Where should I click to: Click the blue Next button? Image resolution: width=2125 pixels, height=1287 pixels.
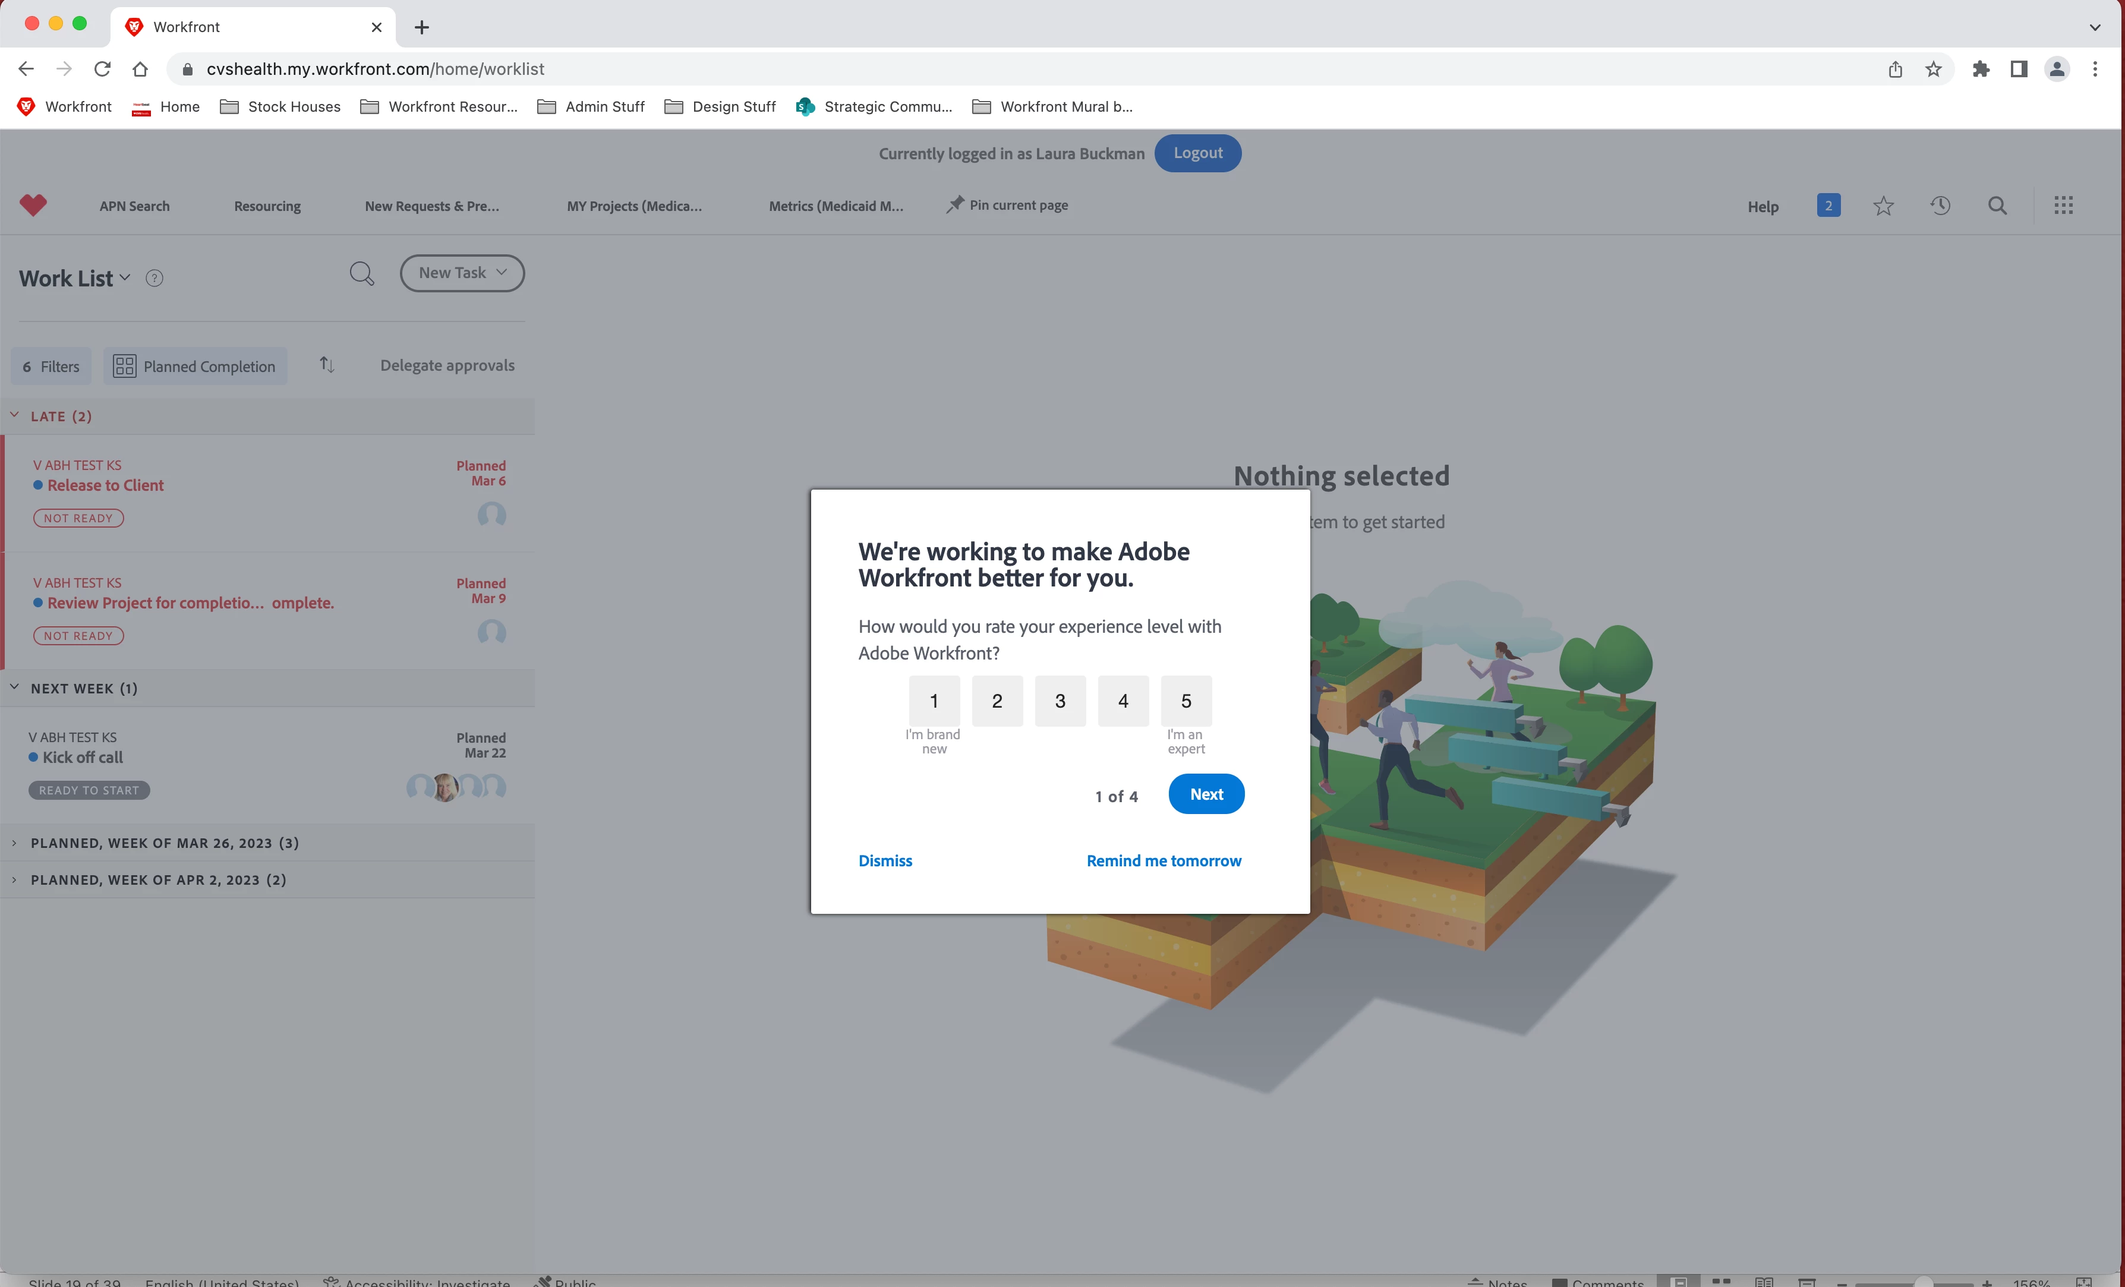1206,794
